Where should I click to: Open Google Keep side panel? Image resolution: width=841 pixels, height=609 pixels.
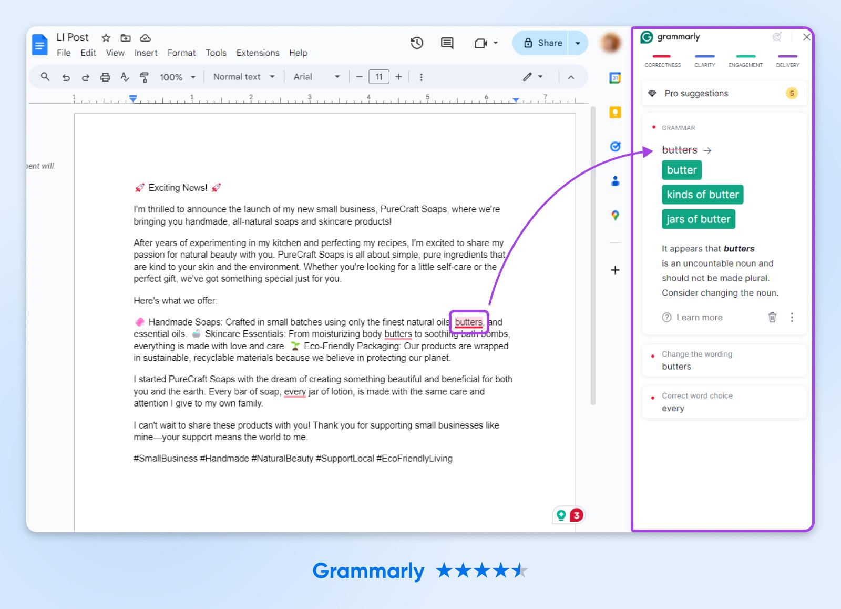point(615,112)
